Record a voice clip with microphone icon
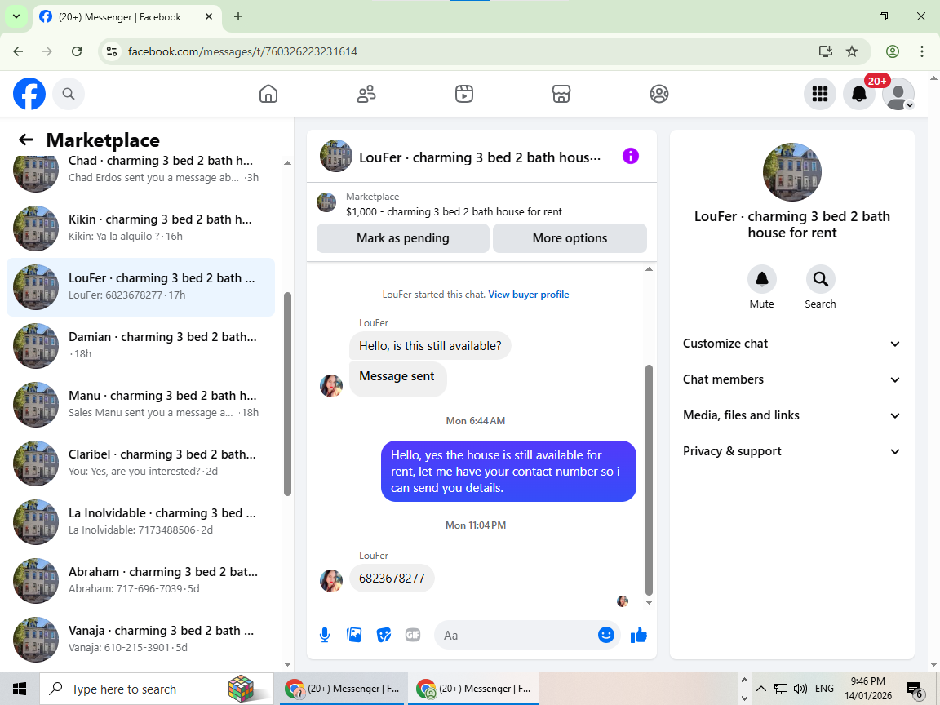This screenshot has width=940, height=705. (324, 635)
